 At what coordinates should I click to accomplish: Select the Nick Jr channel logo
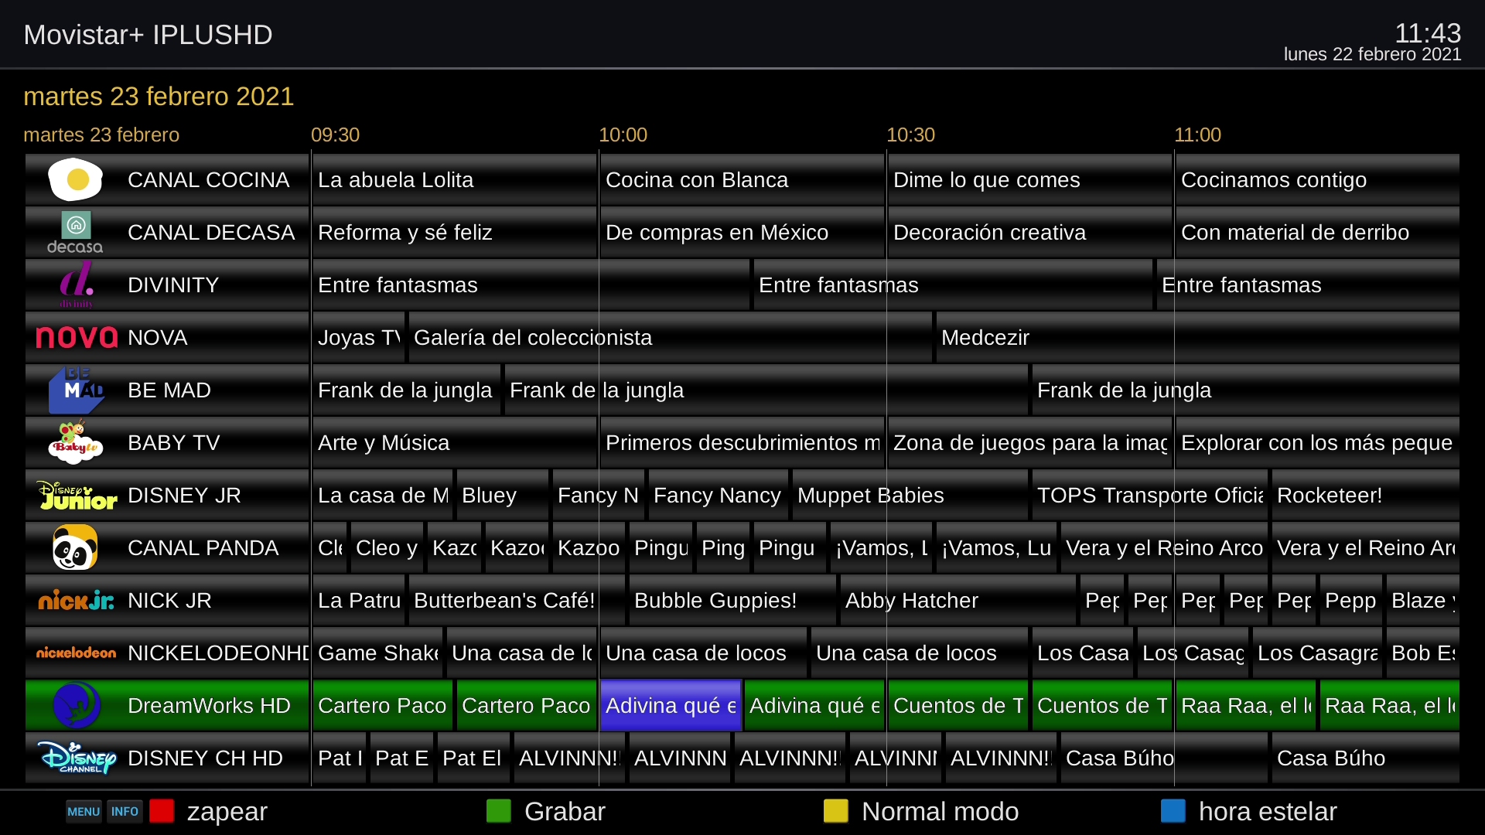(77, 600)
